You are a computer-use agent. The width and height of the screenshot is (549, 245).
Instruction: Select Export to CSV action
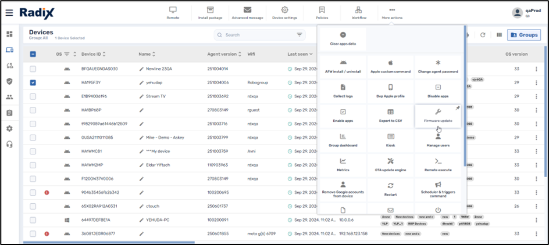[x=390, y=116]
